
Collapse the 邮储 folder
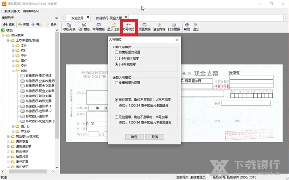tap(13, 71)
